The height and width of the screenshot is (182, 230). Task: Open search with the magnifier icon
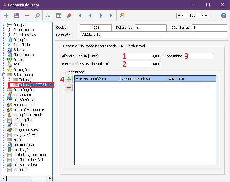[x=37, y=15]
